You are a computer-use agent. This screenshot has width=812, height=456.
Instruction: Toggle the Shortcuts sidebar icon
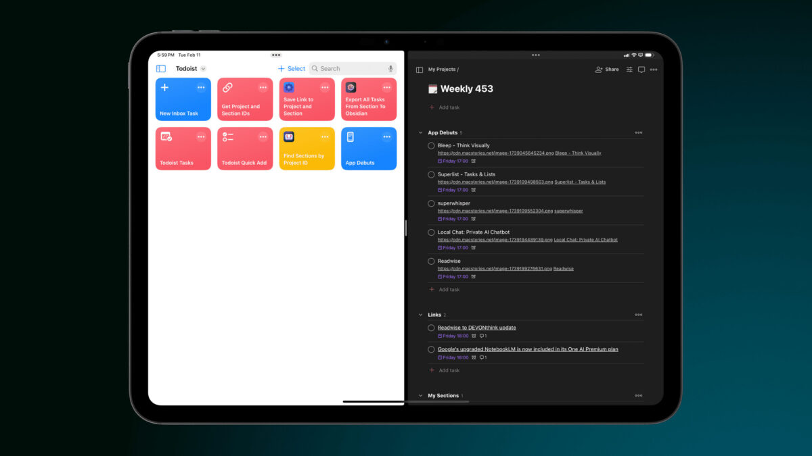pyautogui.click(x=161, y=69)
